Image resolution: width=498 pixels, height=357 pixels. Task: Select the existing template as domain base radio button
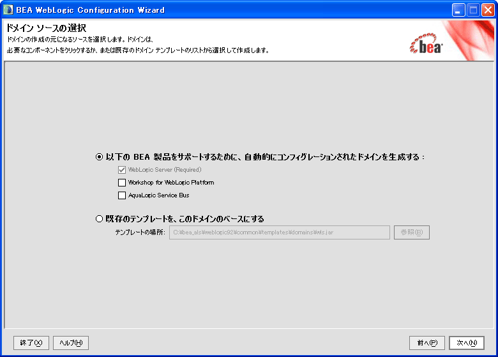click(x=99, y=219)
